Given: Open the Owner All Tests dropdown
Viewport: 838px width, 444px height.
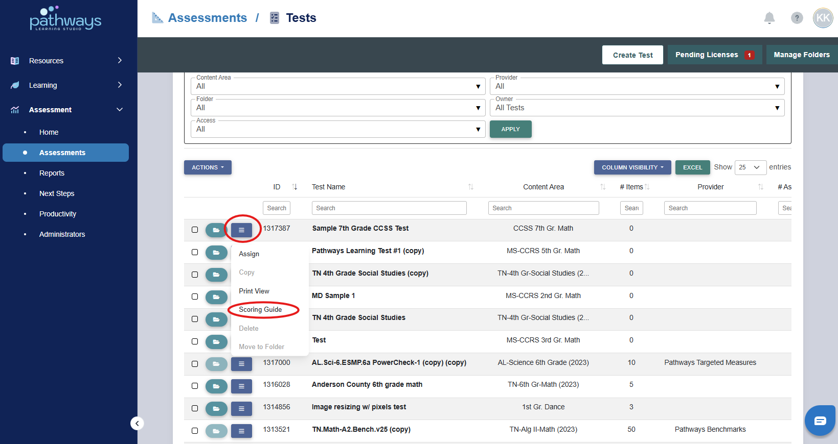Looking at the screenshot, I should [x=637, y=108].
